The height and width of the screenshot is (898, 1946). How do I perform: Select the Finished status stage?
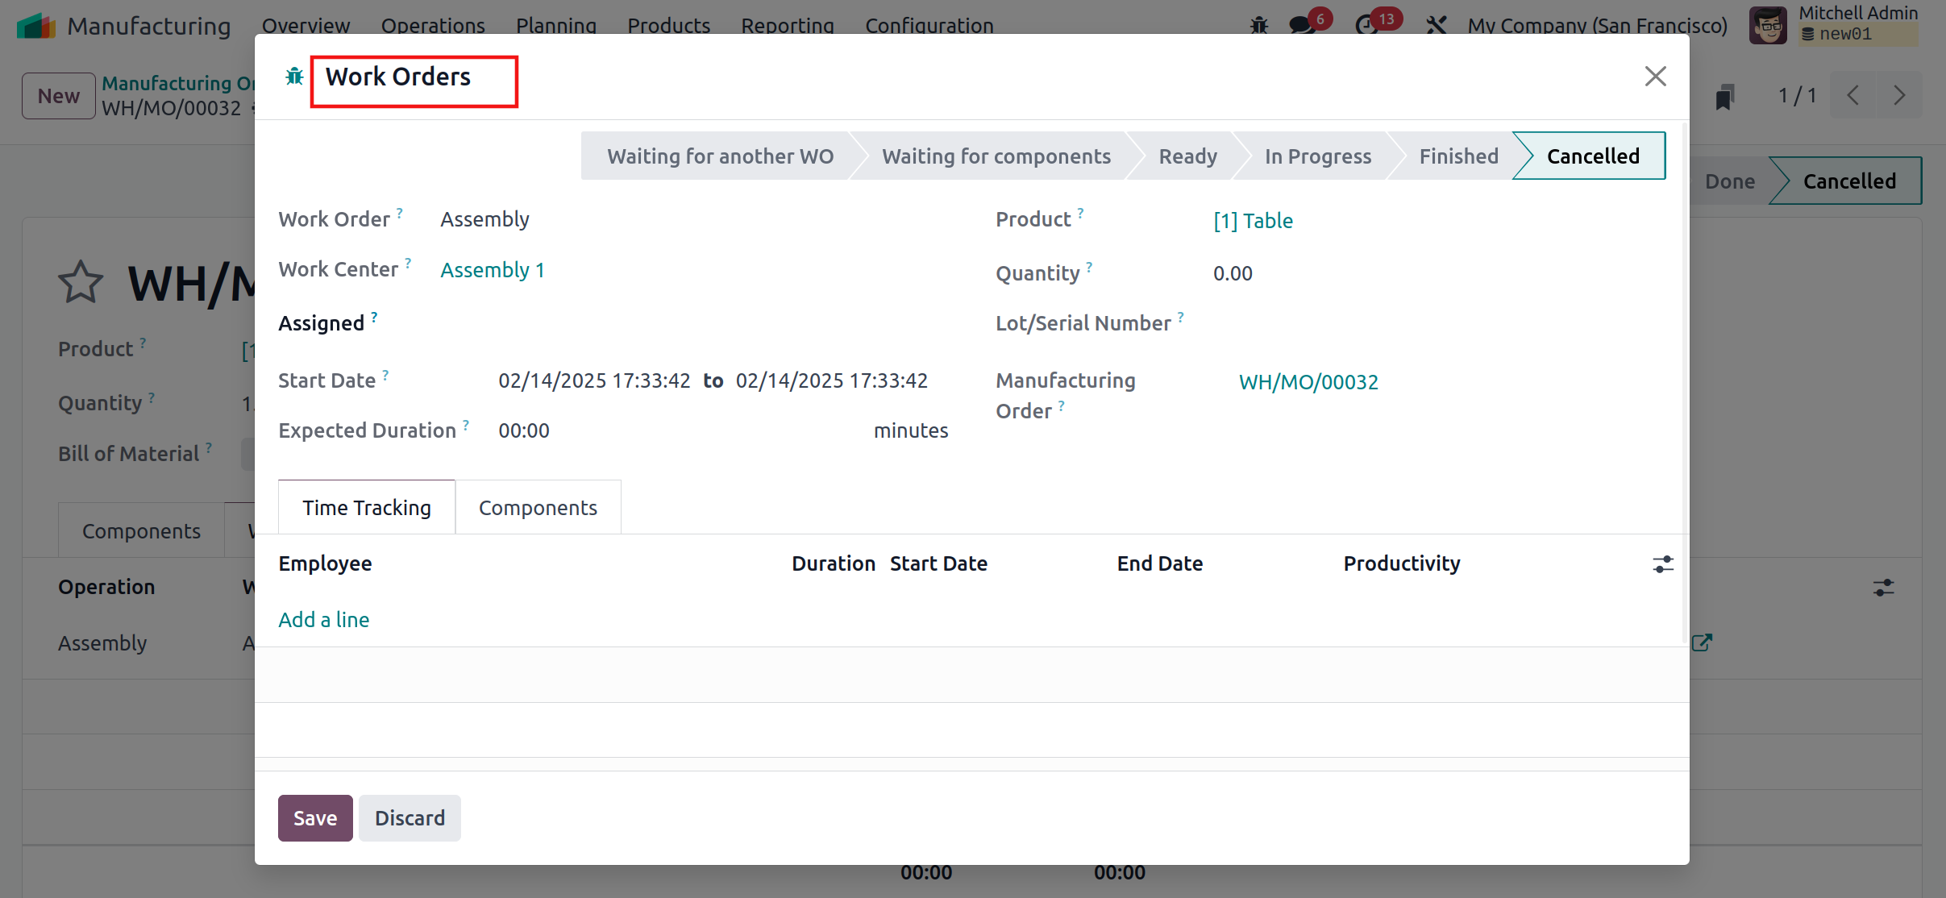tap(1458, 156)
